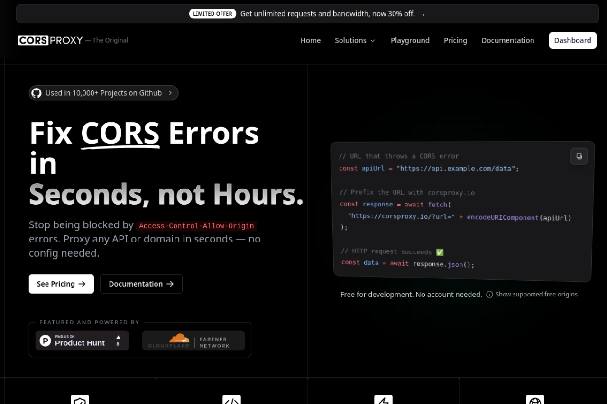Image resolution: width=607 pixels, height=404 pixels.
Task: Expand the Solutions dropdown menu
Action: [355, 40]
